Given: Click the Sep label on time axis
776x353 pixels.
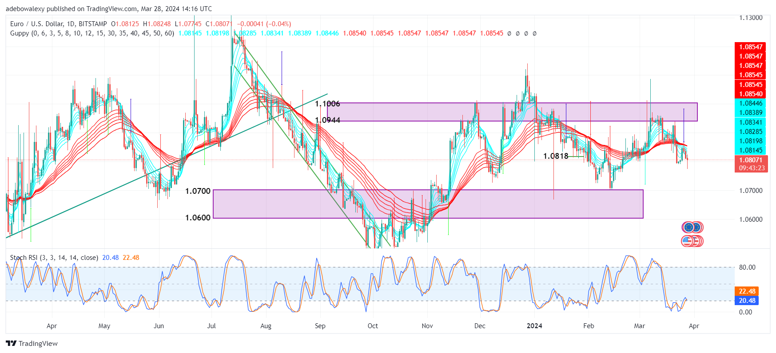Looking at the screenshot, I should pos(320,326).
